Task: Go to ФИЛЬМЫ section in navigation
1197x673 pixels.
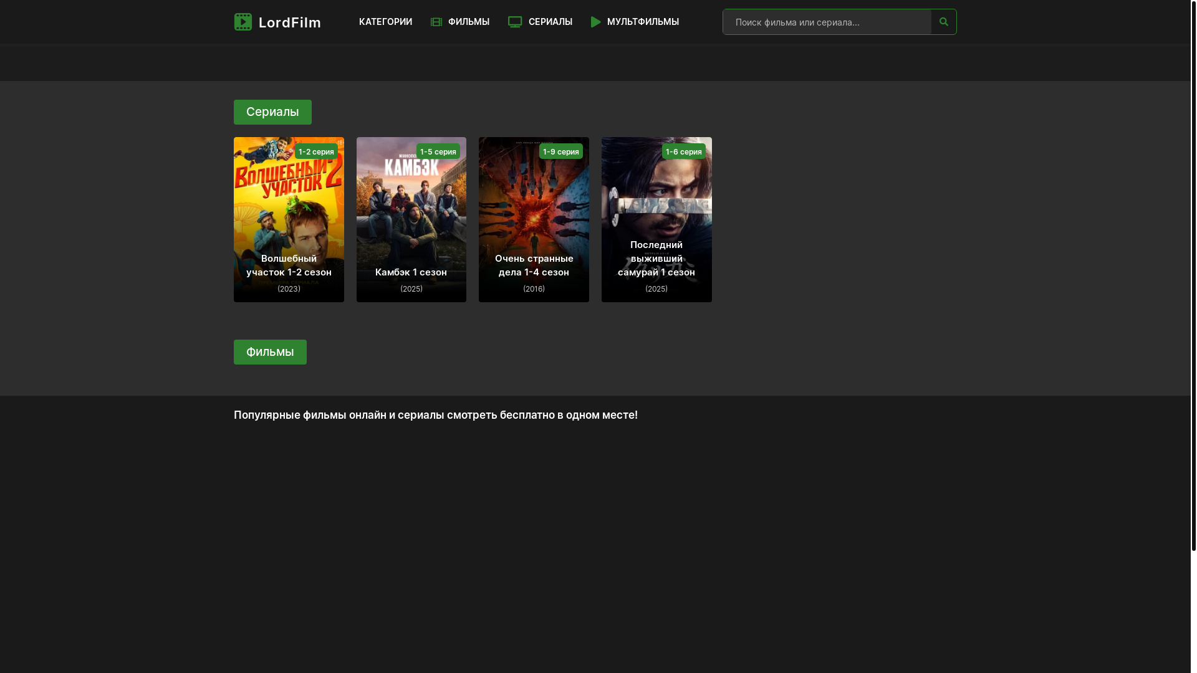Action: click(469, 22)
